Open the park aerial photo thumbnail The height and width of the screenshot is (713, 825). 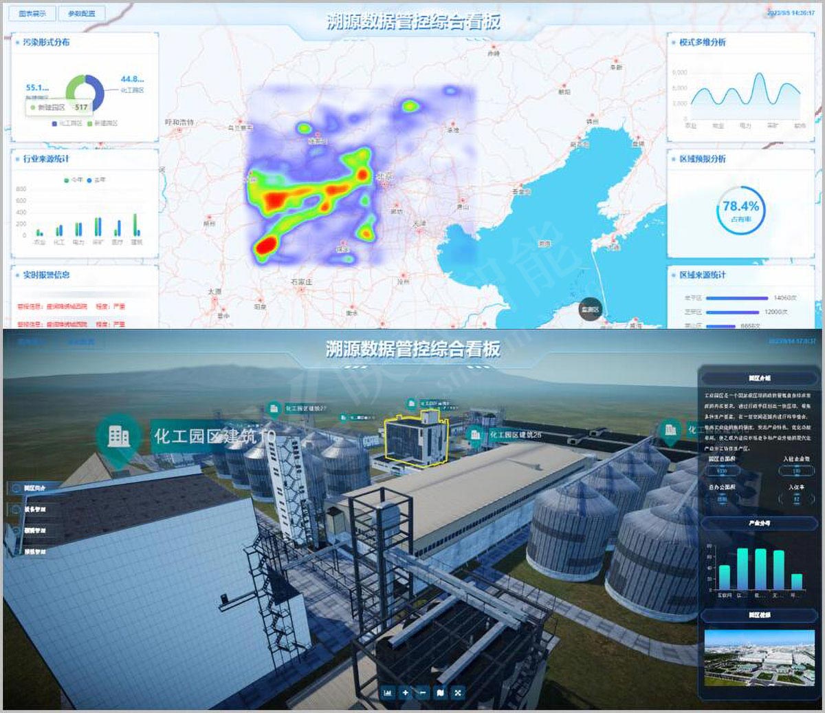(750, 657)
